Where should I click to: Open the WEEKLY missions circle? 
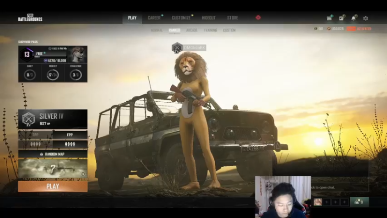tap(53, 75)
